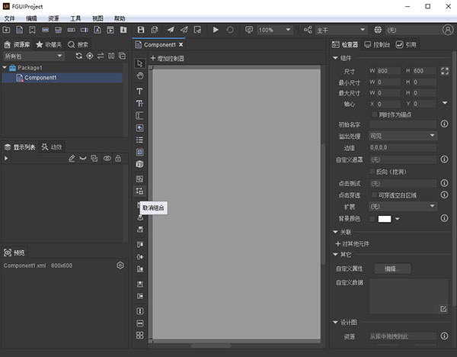Screen dimensions: 457x357
Task: Click 对其他元件 add relation
Action: pos(353,244)
